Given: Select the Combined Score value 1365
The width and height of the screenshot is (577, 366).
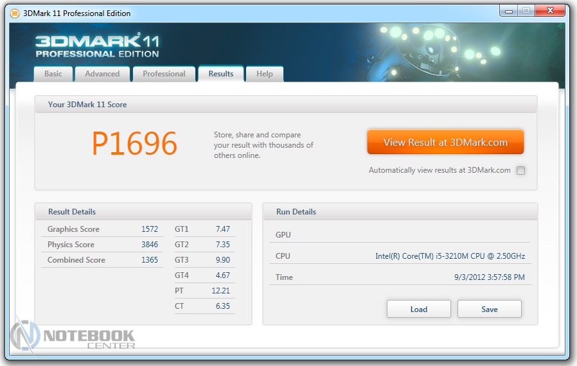Looking at the screenshot, I should tap(150, 260).
